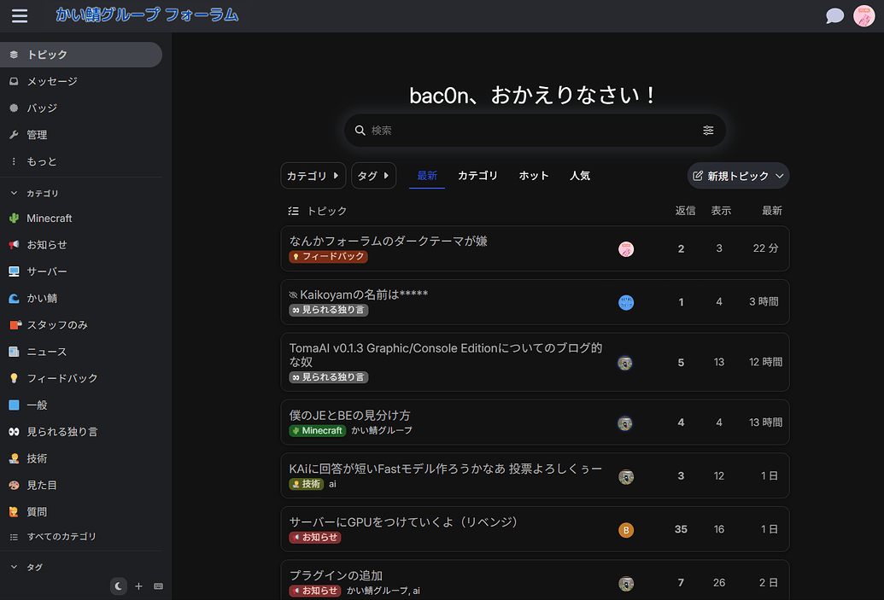Collapse the タグ sidebar section

14,567
